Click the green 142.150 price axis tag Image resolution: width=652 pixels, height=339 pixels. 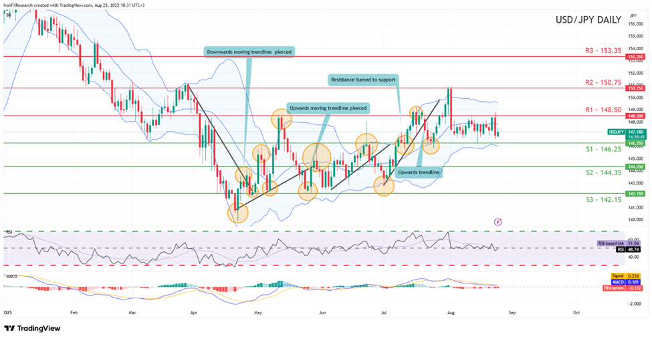point(634,193)
